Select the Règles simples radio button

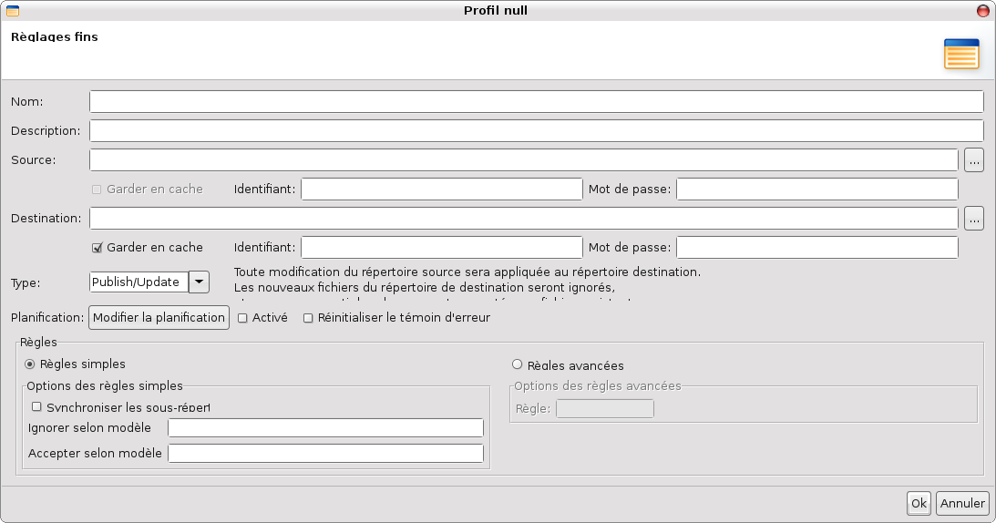pyautogui.click(x=30, y=364)
